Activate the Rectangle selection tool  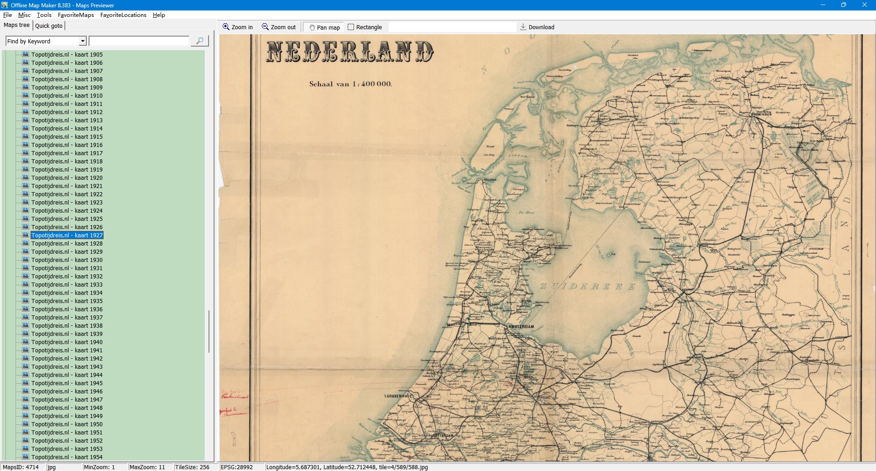pyautogui.click(x=351, y=27)
